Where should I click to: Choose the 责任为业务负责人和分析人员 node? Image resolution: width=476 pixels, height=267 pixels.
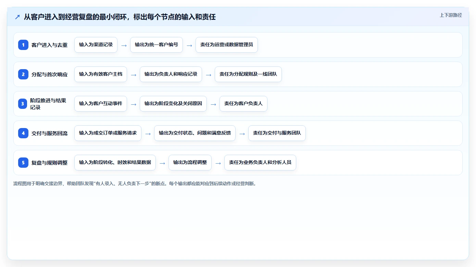[260, 163]
